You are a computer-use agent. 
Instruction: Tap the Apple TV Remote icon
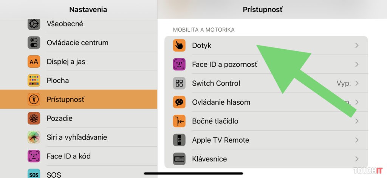point(179,140)
